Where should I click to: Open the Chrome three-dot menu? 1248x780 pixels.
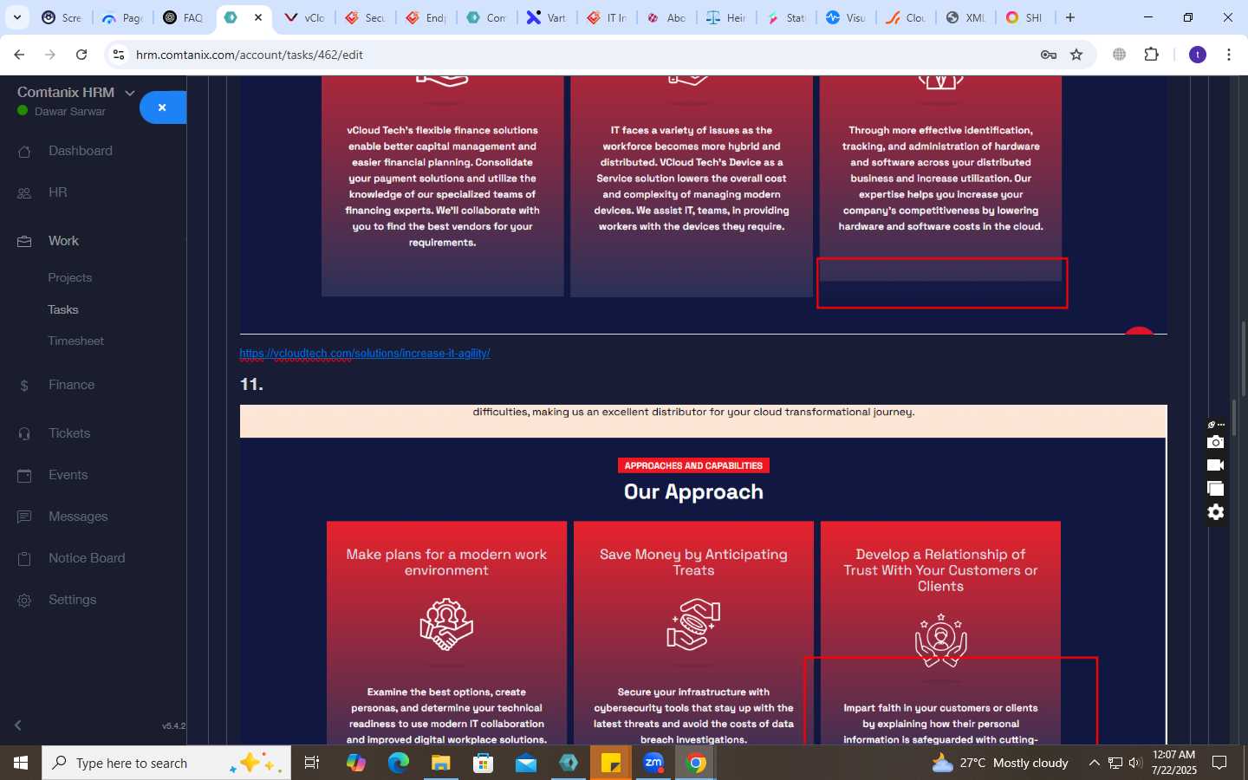click(x=1229, y=55)
